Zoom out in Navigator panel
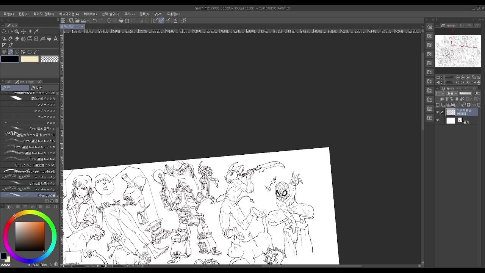The height and width of the screenshot is (273, 485). [457, 77]
